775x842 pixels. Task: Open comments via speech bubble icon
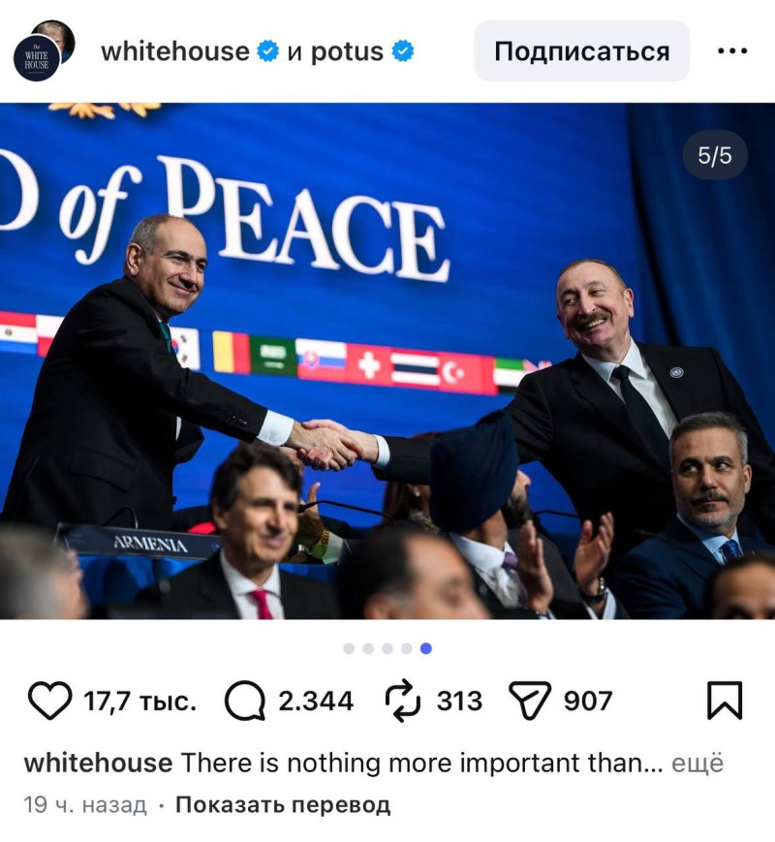point(245,701)
